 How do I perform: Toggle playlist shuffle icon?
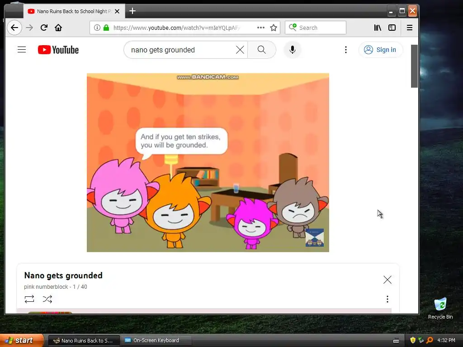pos(47,299)
